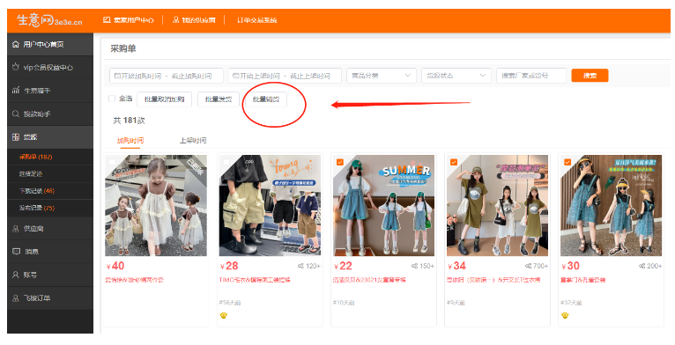Focus the 搜索厂家或货号 search field
Image resolution: width=675 pixels, height=345 pixels.
[x=531, y=76]
